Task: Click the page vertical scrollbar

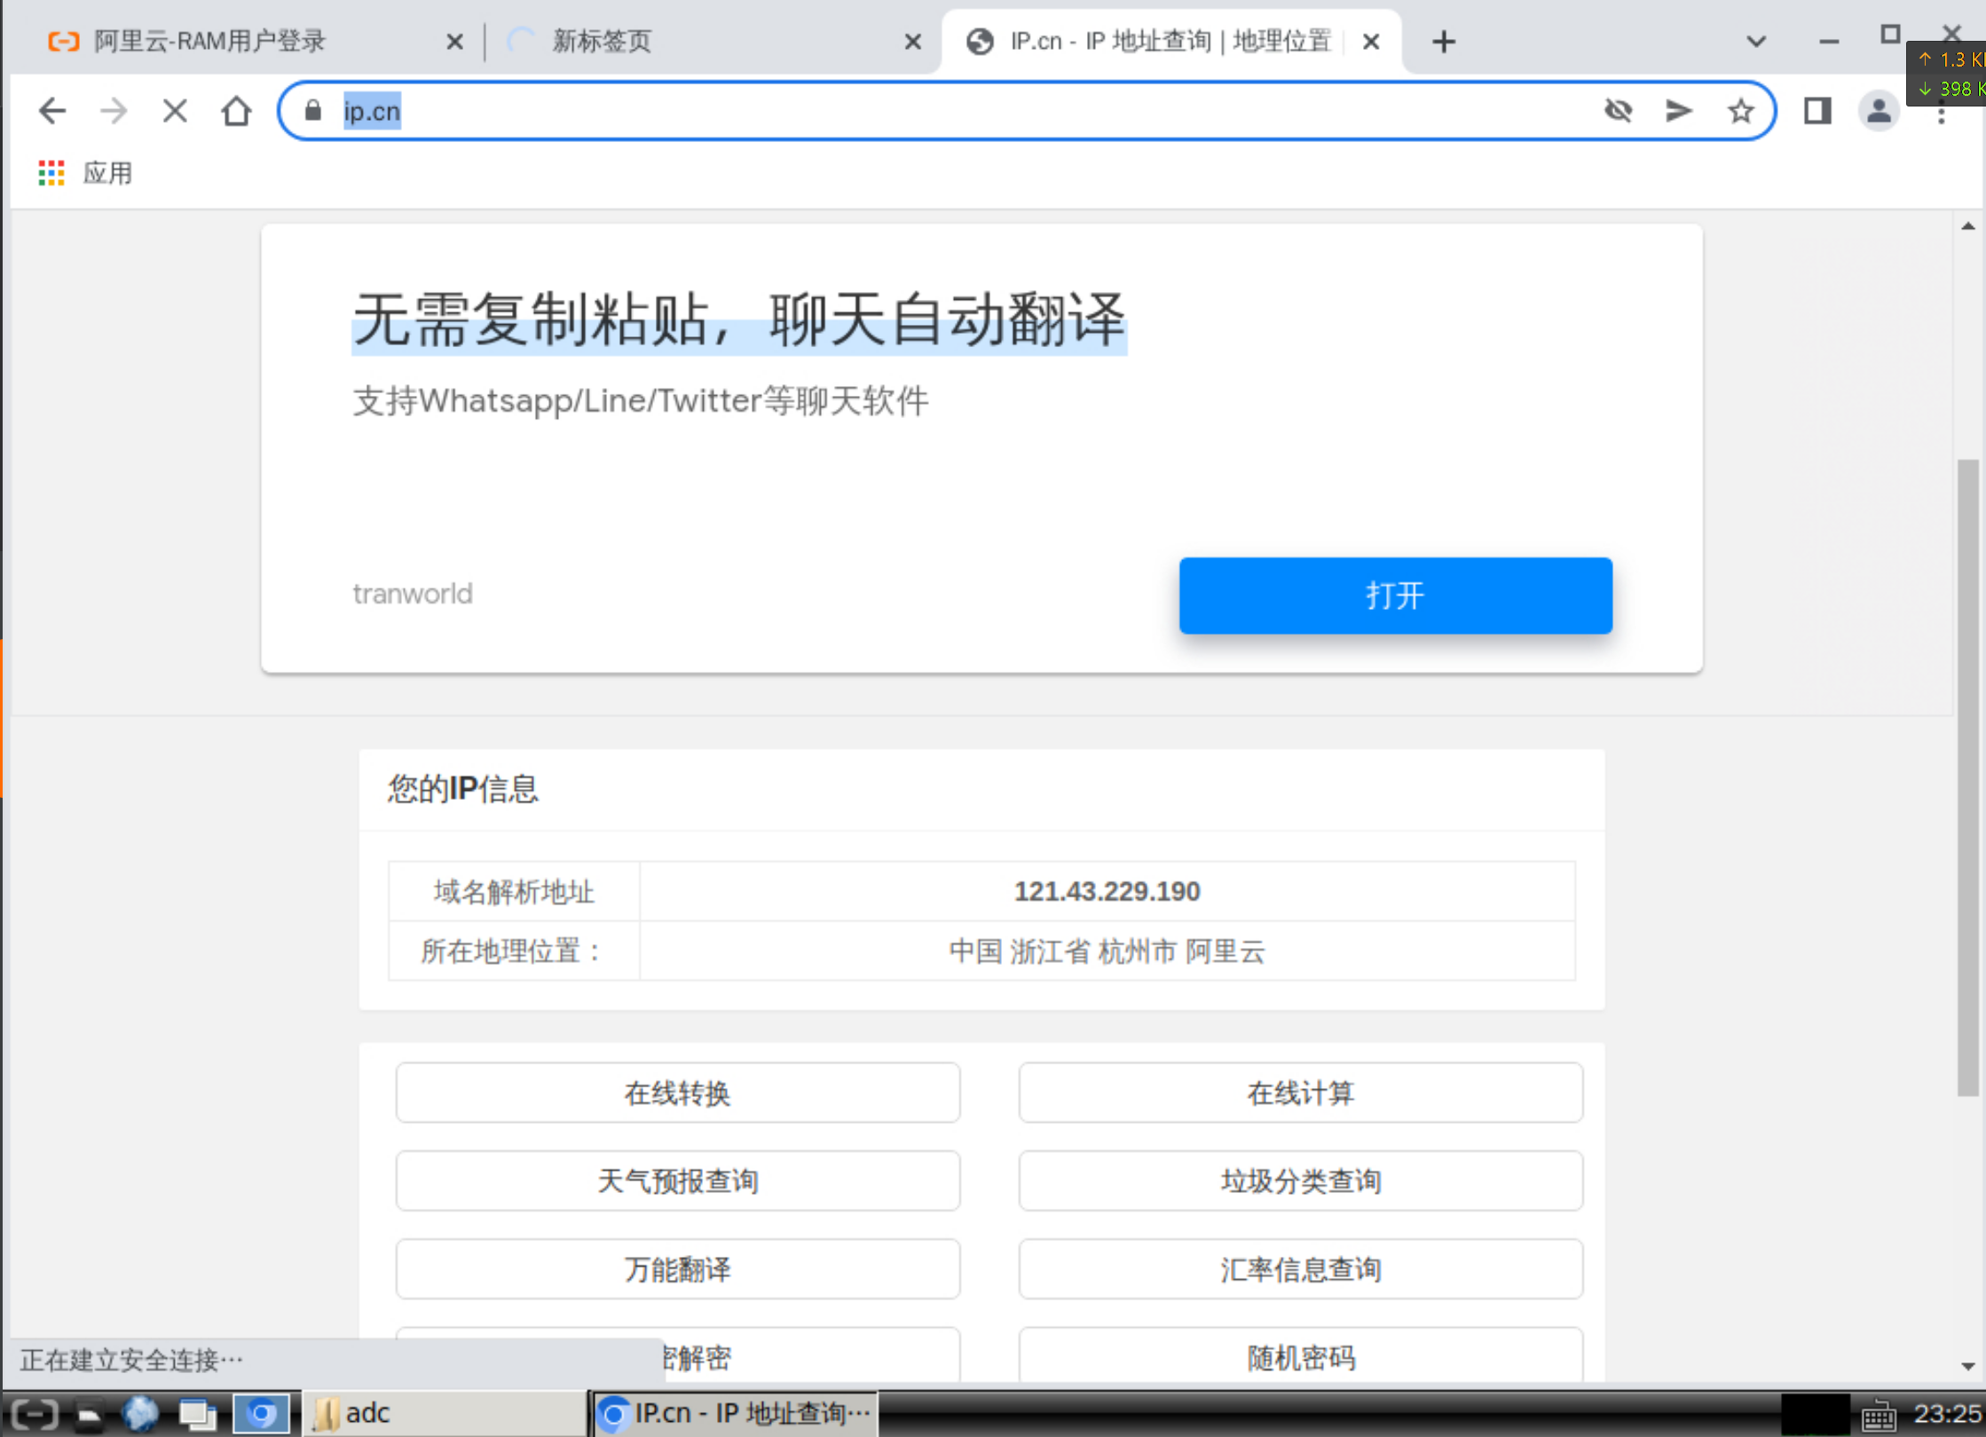Action: click(1967, 778)
